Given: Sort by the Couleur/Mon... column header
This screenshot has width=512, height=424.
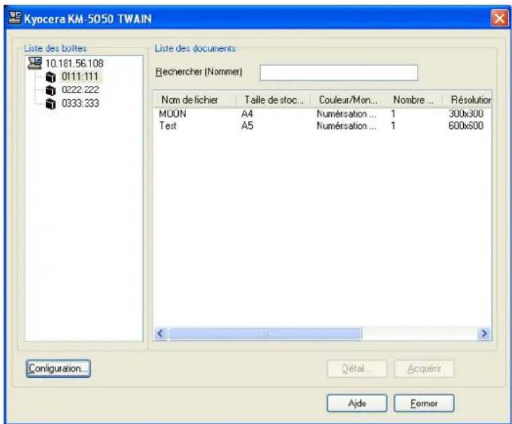Looking at the screenshot, I should click(x=348, y=100).
